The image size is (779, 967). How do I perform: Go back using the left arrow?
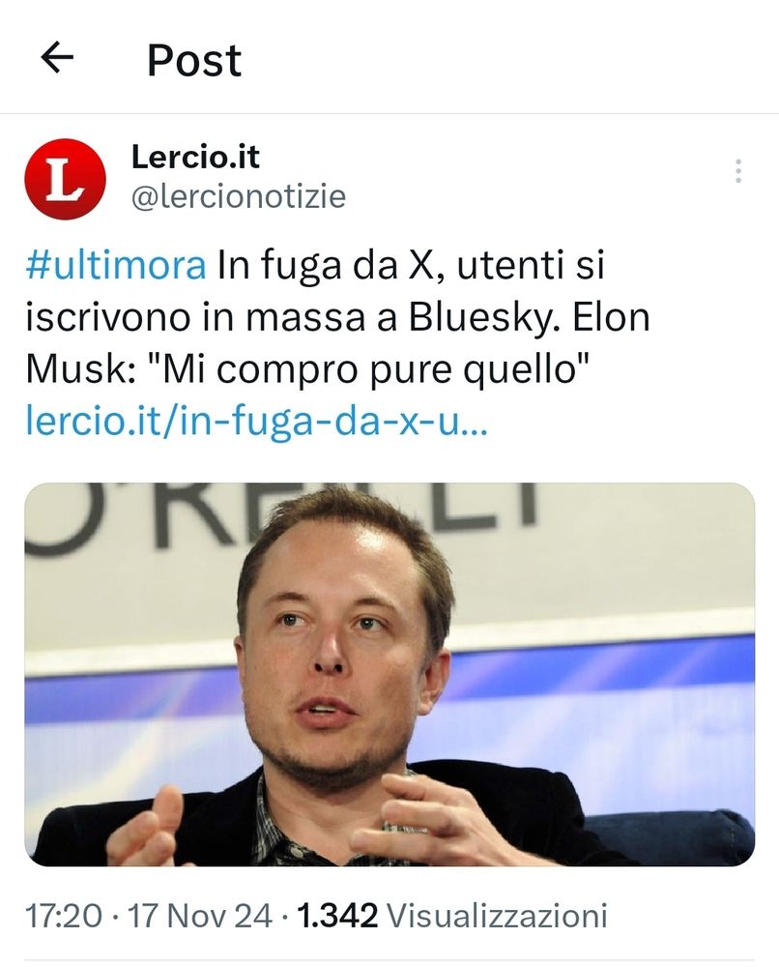click(57, 57)
